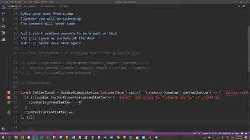Open Firefox from the taskbar
250x140 pixels.
tap(22, 137)
